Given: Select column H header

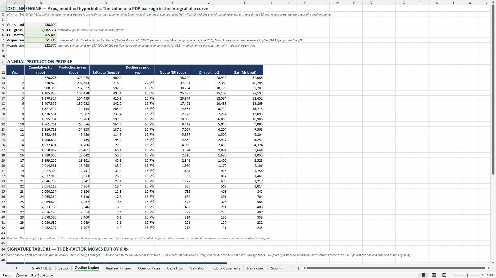Looking at the screenshot, I should point(245,3).
